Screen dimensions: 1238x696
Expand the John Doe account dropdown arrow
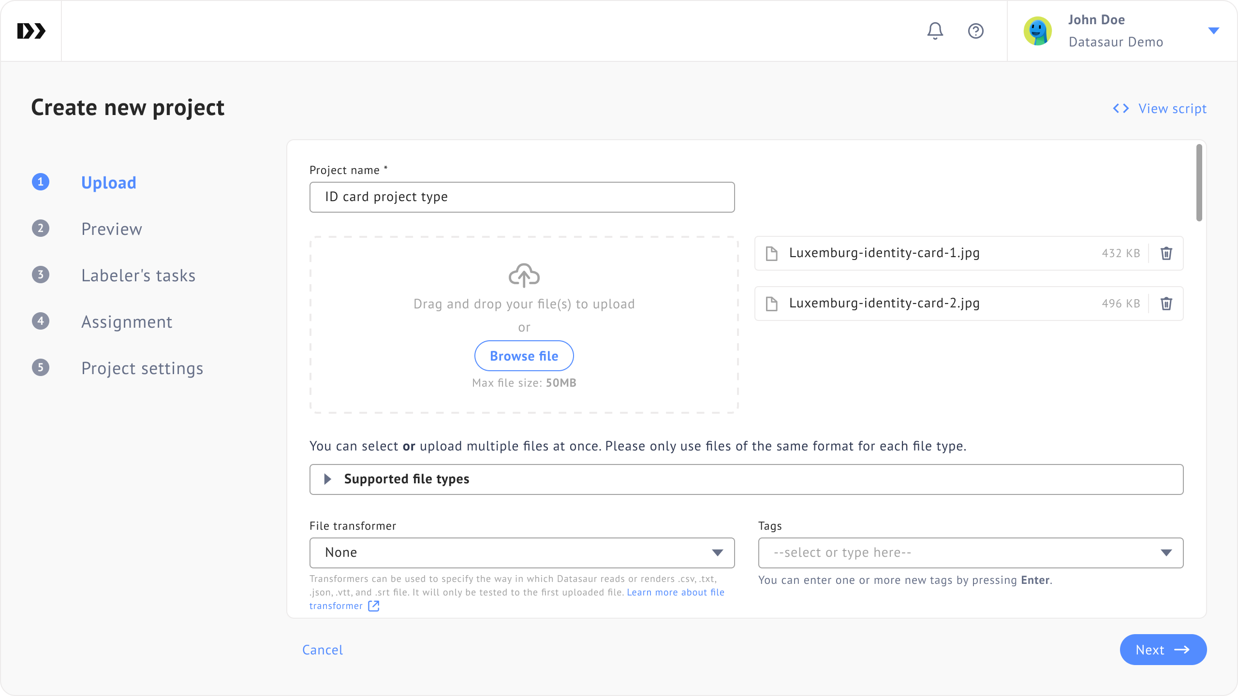pos(1213,31)
